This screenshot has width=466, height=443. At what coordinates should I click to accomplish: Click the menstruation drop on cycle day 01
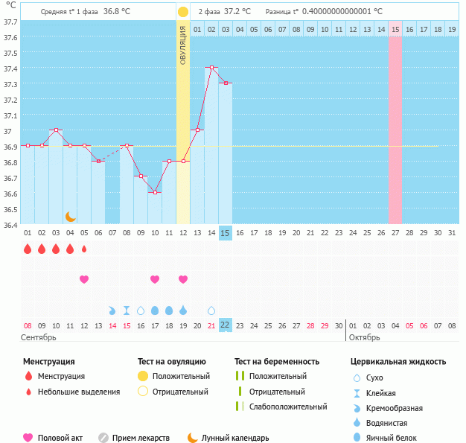(x=28, y=249)
